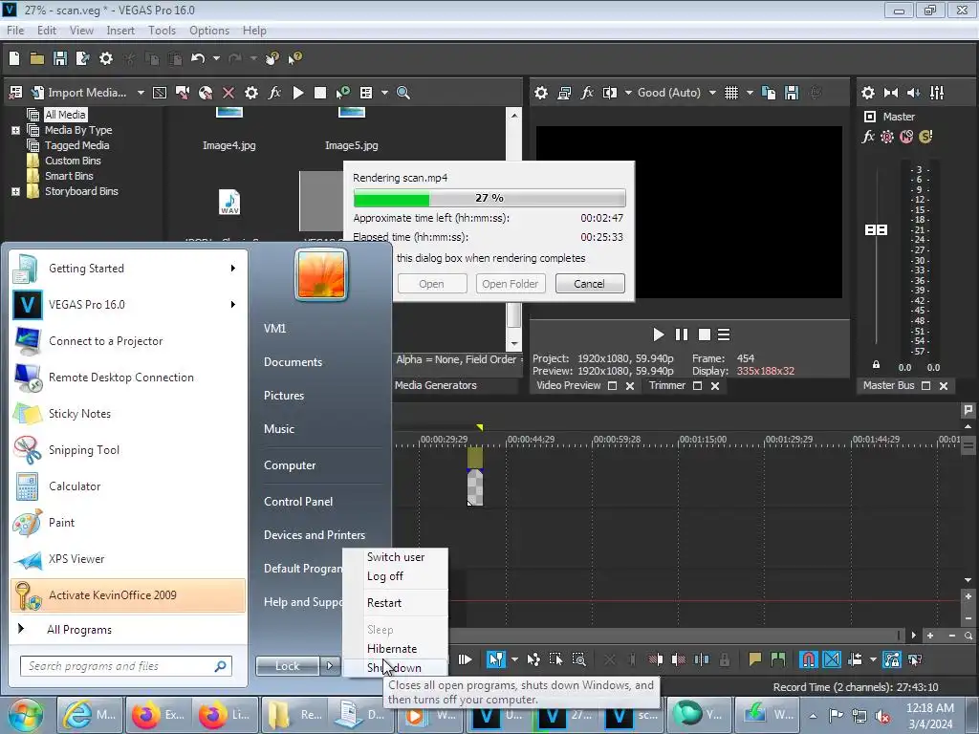This screenshot has width=979, height=734.
Task: Copy snapshot to clipboard icon
Action: pyautogui.click(x=770, y=93)
